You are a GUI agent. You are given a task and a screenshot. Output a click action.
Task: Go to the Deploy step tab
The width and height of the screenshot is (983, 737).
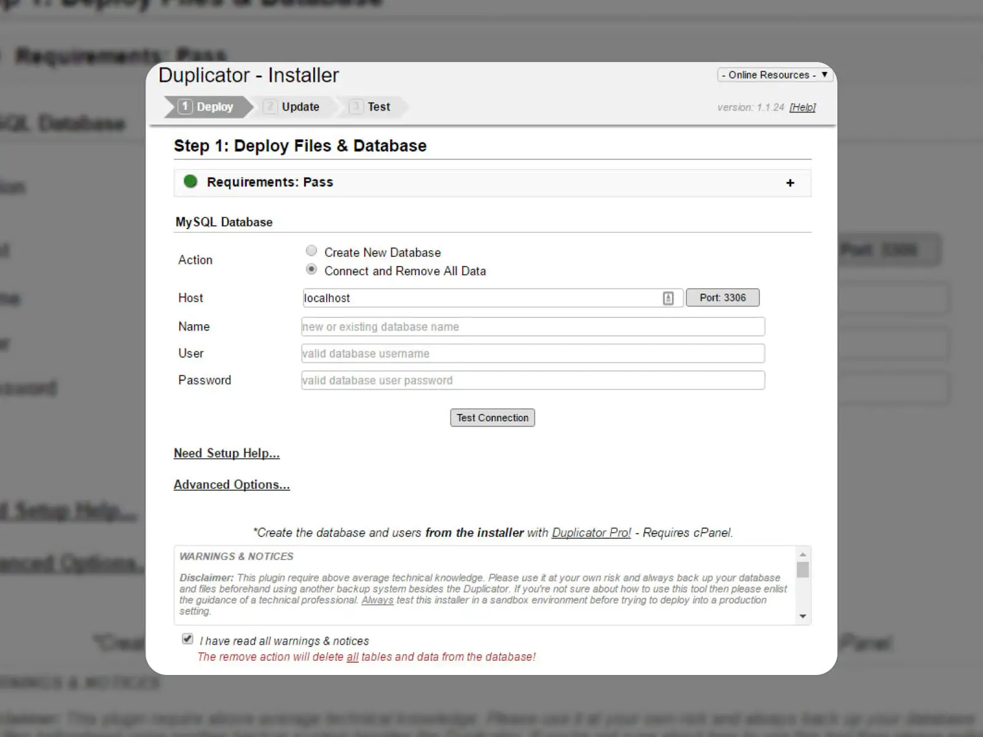click(x=207, y=107)
